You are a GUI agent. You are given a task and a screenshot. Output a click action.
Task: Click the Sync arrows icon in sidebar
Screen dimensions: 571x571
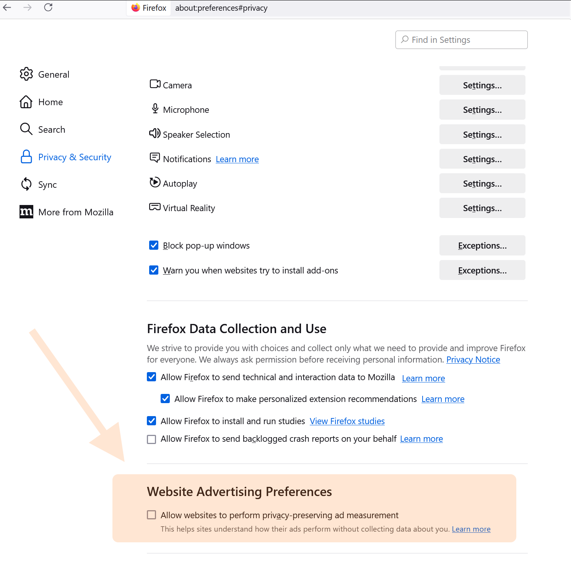click(26, 184)
